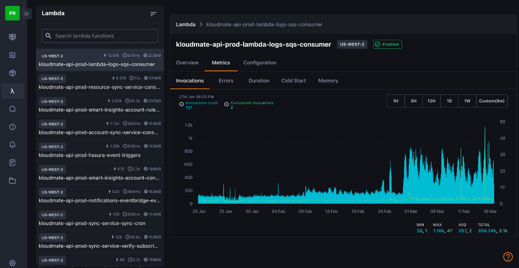Open the alarms bell sidebar icon
The image size is (519, 268).
tap(12, 144)
